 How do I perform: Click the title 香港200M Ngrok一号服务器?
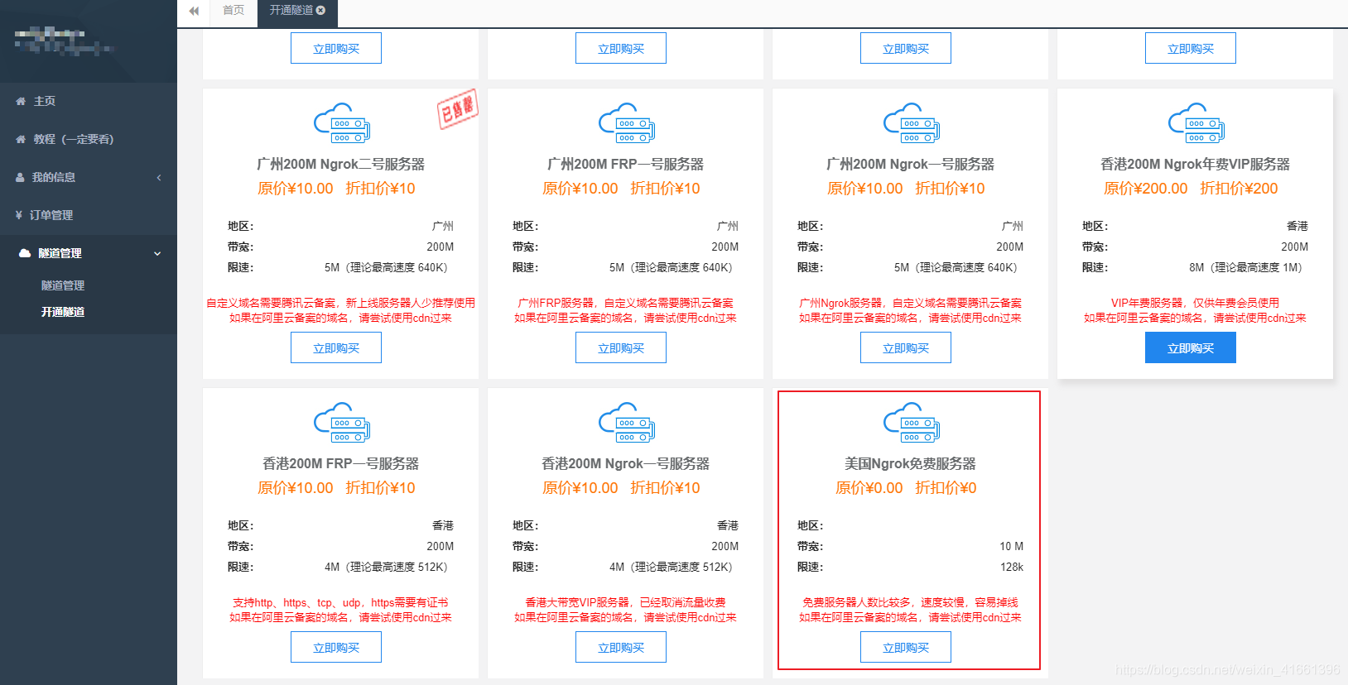626,463
